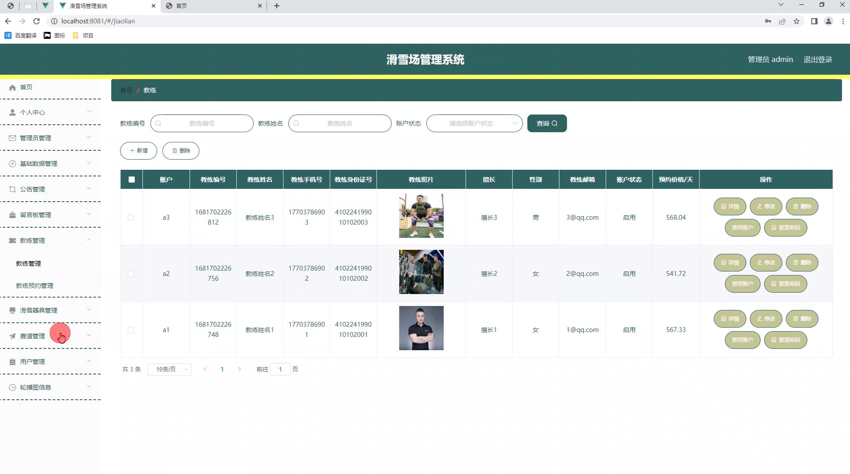Bookmark this page with the star icon
The width and height of the screenshot is (850, 474).
coord(796,21)
